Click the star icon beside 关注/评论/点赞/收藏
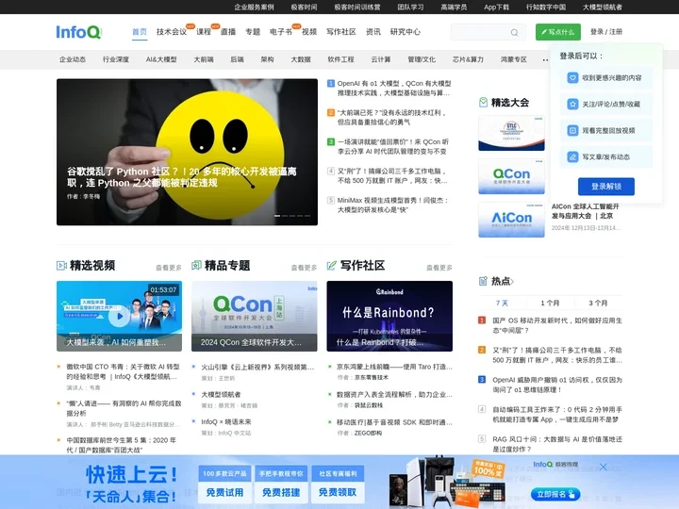 click(572, 105)
